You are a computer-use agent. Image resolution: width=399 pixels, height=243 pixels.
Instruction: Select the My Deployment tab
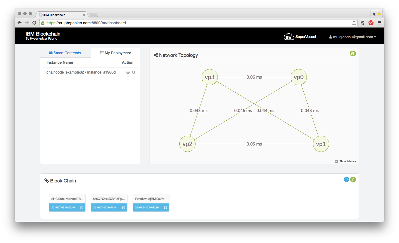click(x=115, y=53)
